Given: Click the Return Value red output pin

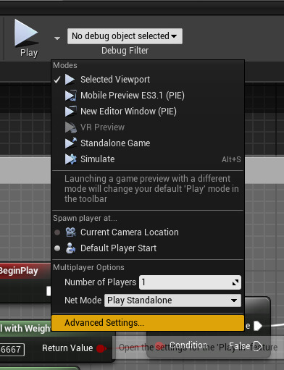Looking at the screenshot, I should pos(100,348).
